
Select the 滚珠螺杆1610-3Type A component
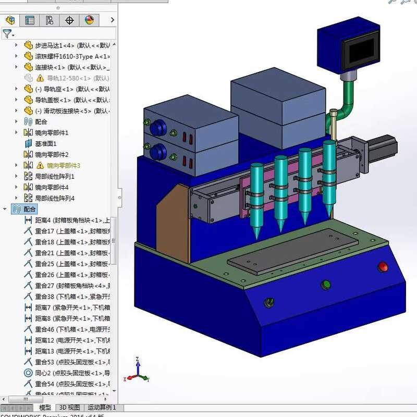tap(72, 56)
